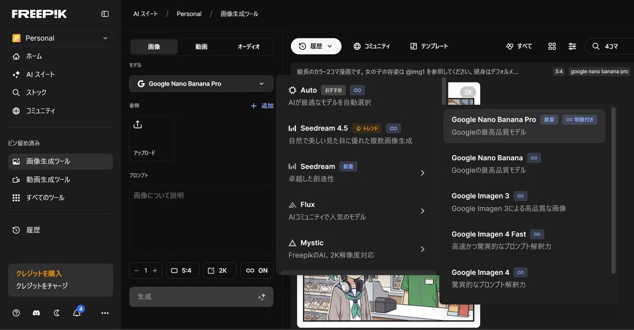634x330 pixels.
Task: Open 2K resolution selector
Action: pos(219,270)
